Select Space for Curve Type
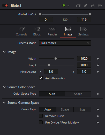The image size is (105, 135). click(65, 109)
